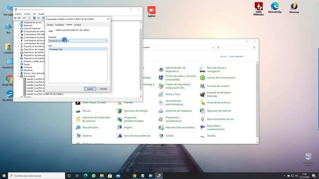Switch to the Eventos tab
The width and height of the screenshot is (319, 179).
click(78, 25)
